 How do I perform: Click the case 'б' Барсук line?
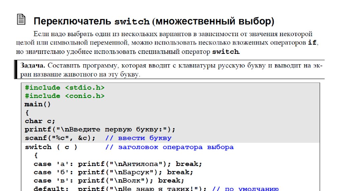tap(114, 172)
